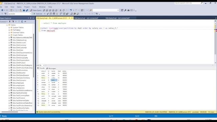The width and height of the screenshot is (217, 122).
Task: Switch to the SQLQuery4.sql tab
Action: point(86,18)
